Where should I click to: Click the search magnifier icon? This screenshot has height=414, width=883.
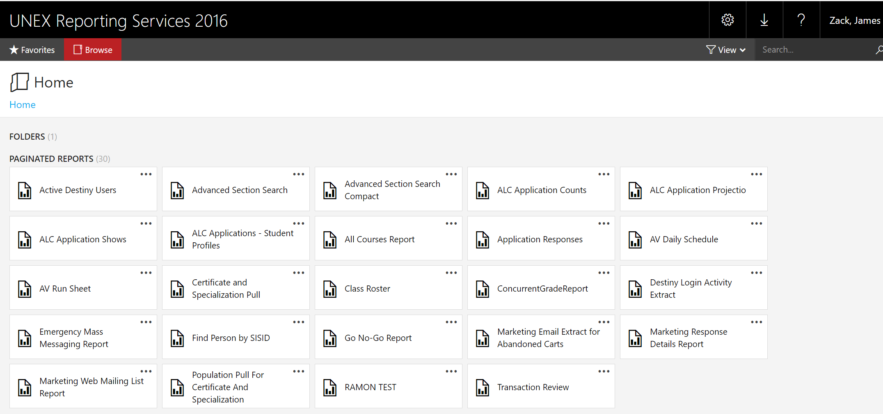[878, 50]
